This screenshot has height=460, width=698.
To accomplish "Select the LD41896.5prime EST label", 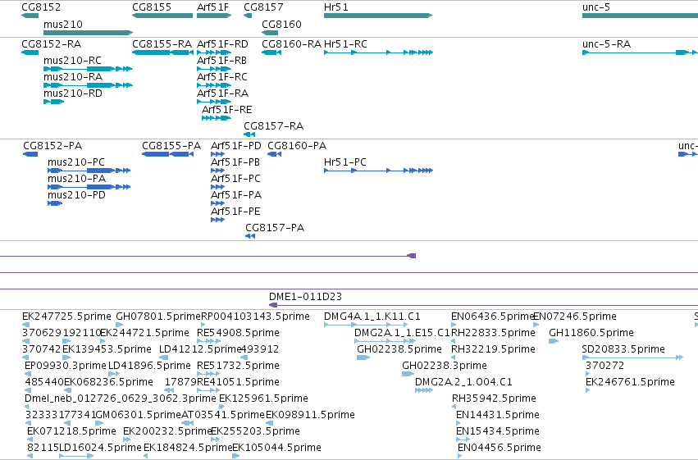I will [x=149, y=366].
